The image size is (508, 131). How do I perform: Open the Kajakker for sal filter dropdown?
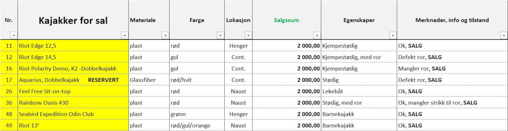(124, 36)
